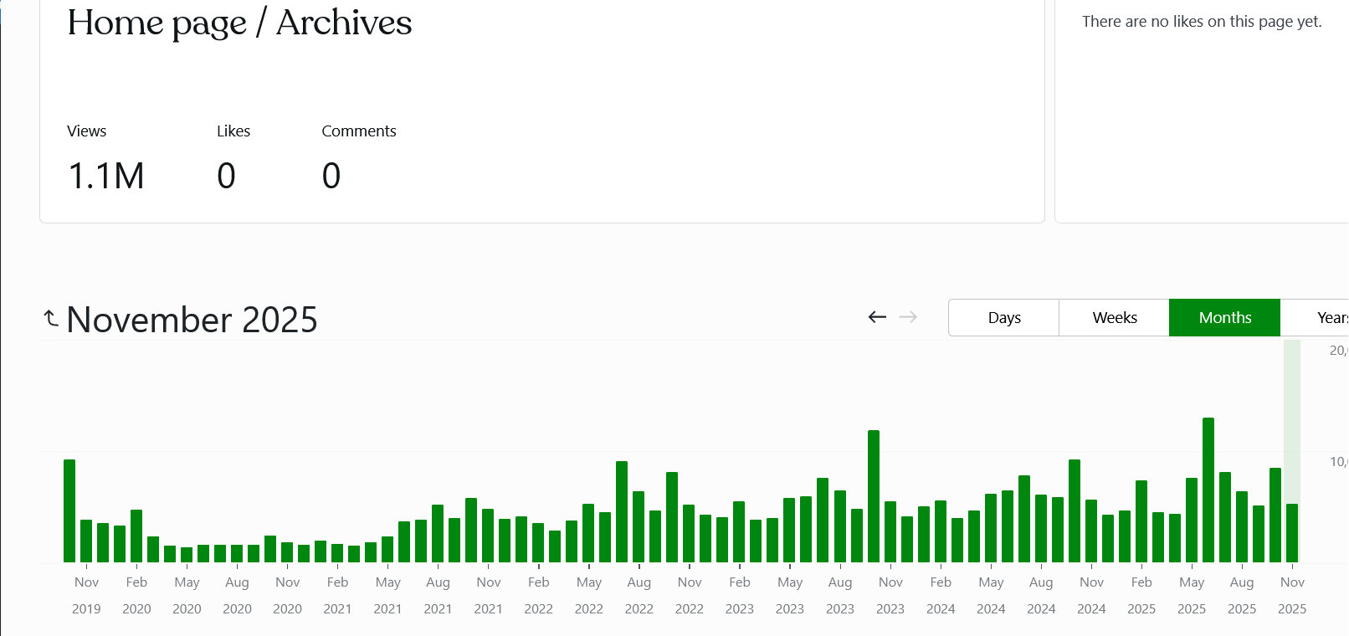Click the Likes count value
The height and width of the screenshot is (636, 1349).
226,177
